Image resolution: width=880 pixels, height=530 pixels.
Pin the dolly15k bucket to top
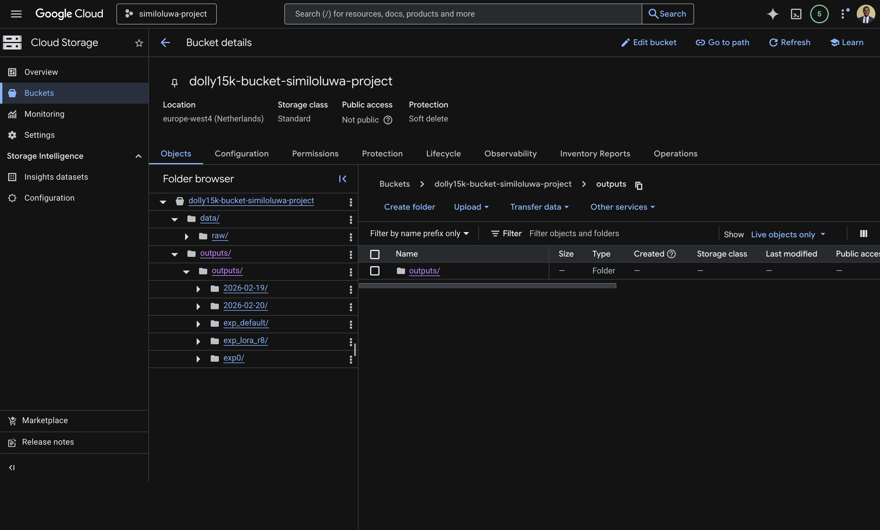pos(175,82)
